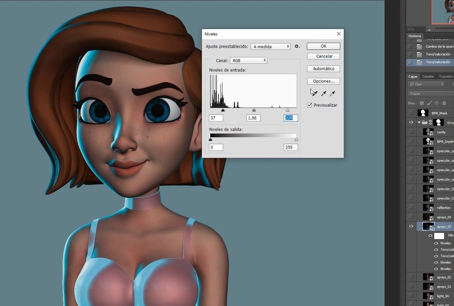Open the Opciones... dialog
The height and width of the screenshot is (306, 454).
324,81
